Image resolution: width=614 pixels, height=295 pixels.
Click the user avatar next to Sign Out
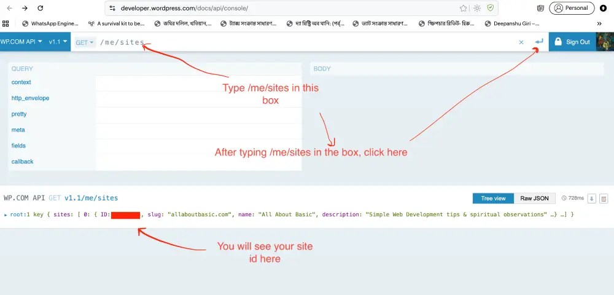(x=605, y=42)
